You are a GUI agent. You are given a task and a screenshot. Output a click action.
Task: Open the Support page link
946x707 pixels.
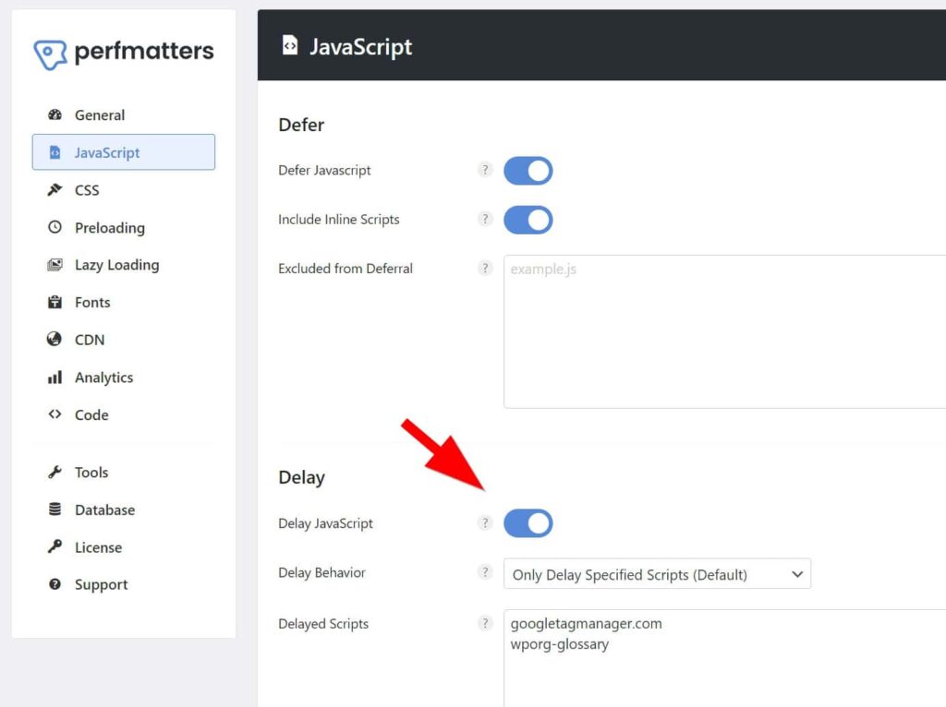point(101,585)
